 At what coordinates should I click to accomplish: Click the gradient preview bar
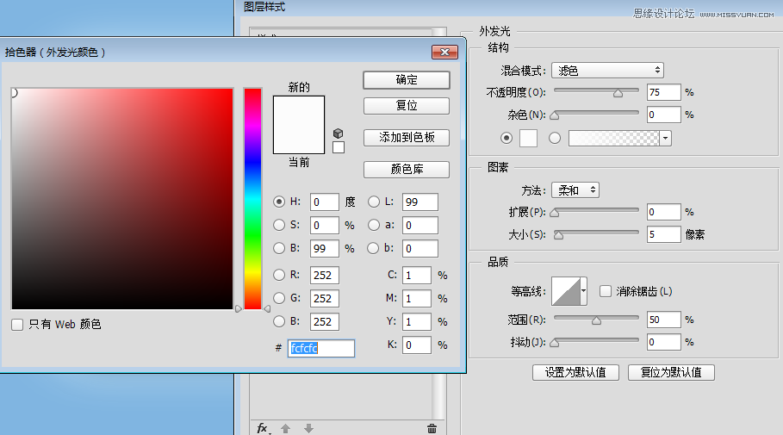point(613,139)
